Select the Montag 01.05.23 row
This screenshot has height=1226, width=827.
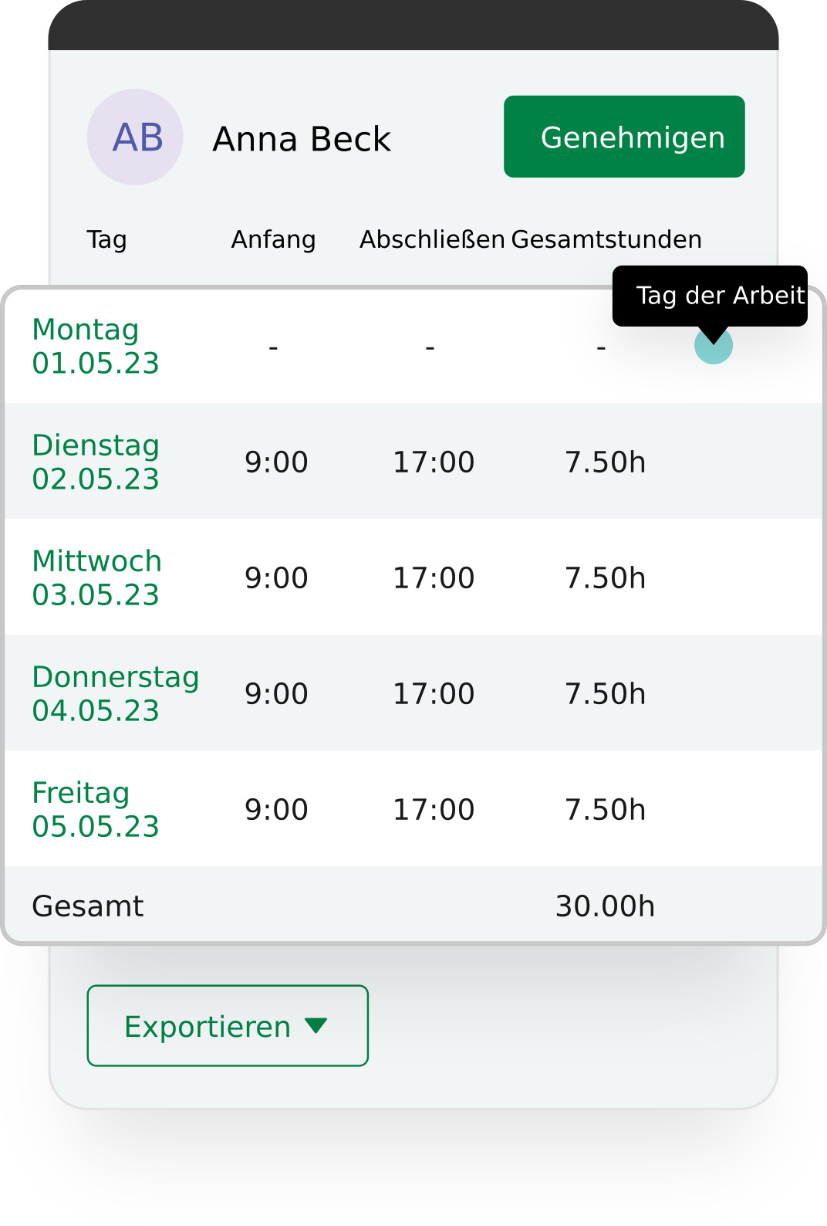coord(96,346)
